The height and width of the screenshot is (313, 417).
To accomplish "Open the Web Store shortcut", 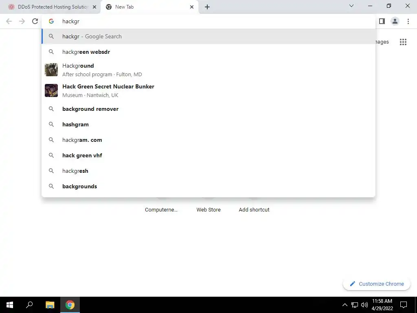I will pos(208,210).
